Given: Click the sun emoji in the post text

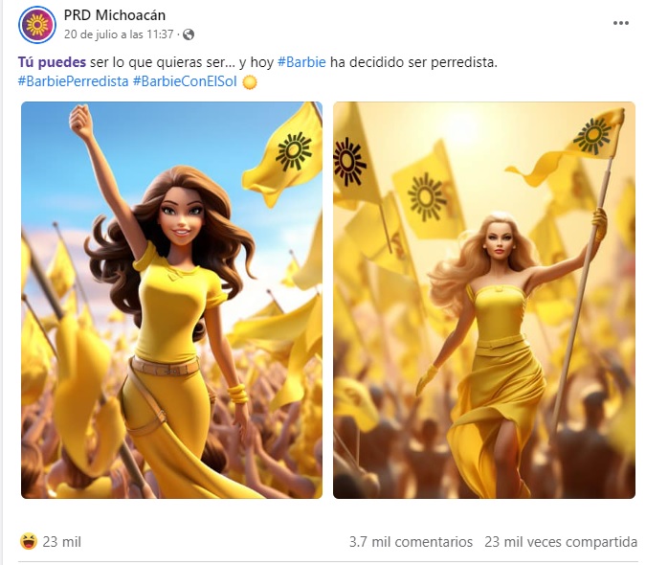Looking at the screenshot, I should 250,82.
